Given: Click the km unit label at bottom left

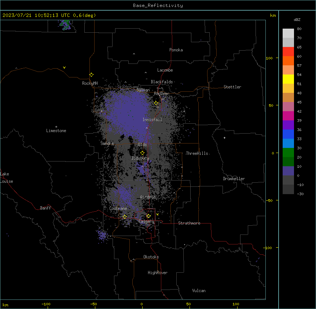Looking at the screenshot, I should click(5, 305).
